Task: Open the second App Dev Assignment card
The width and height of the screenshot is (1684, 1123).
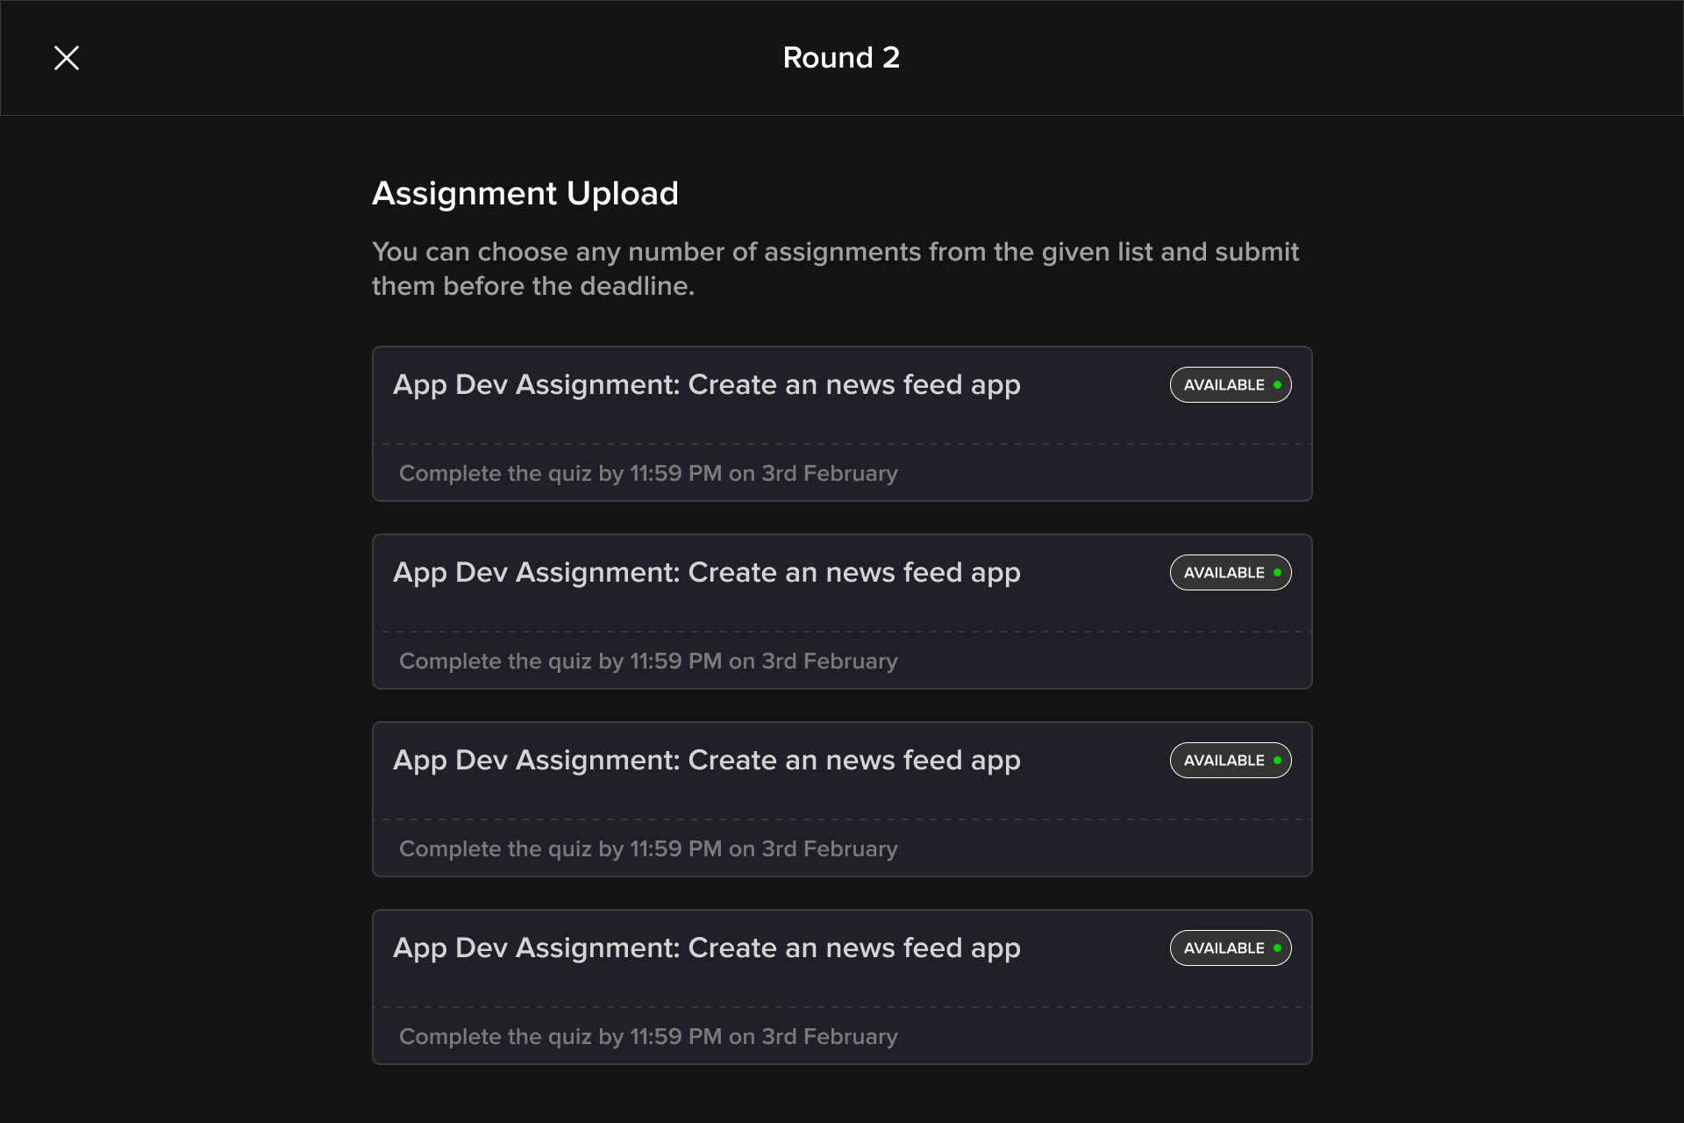Action: (x=842, y=612)
